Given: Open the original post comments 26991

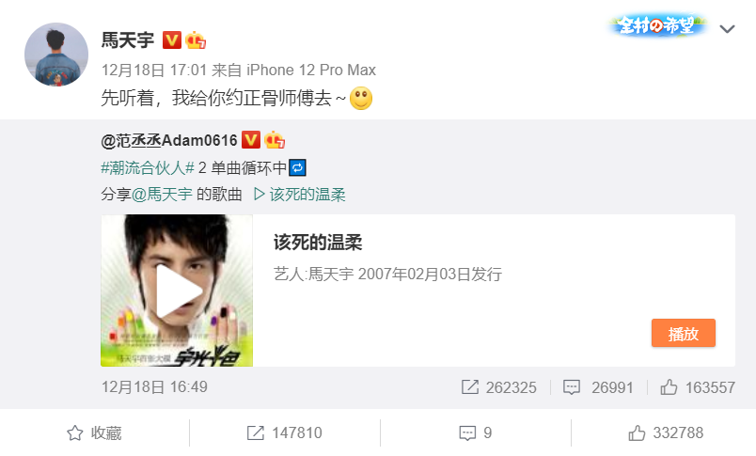Looking at the screenshot, I should click(598, 387).
